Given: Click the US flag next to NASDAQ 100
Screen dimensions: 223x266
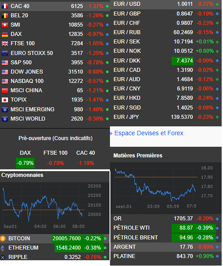Looking at the screenshot, I should pyautogui.click(x=5, y=81).
